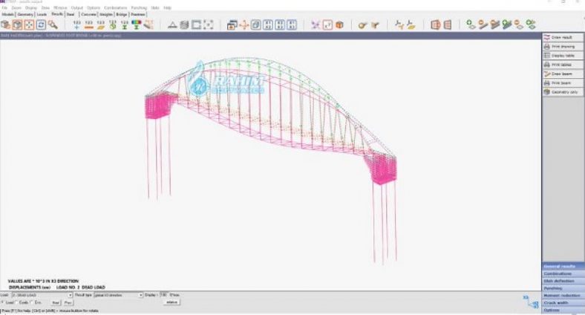Click the overlapping windows icon
This screenshot has height=315, width=585.
[232, 25]
